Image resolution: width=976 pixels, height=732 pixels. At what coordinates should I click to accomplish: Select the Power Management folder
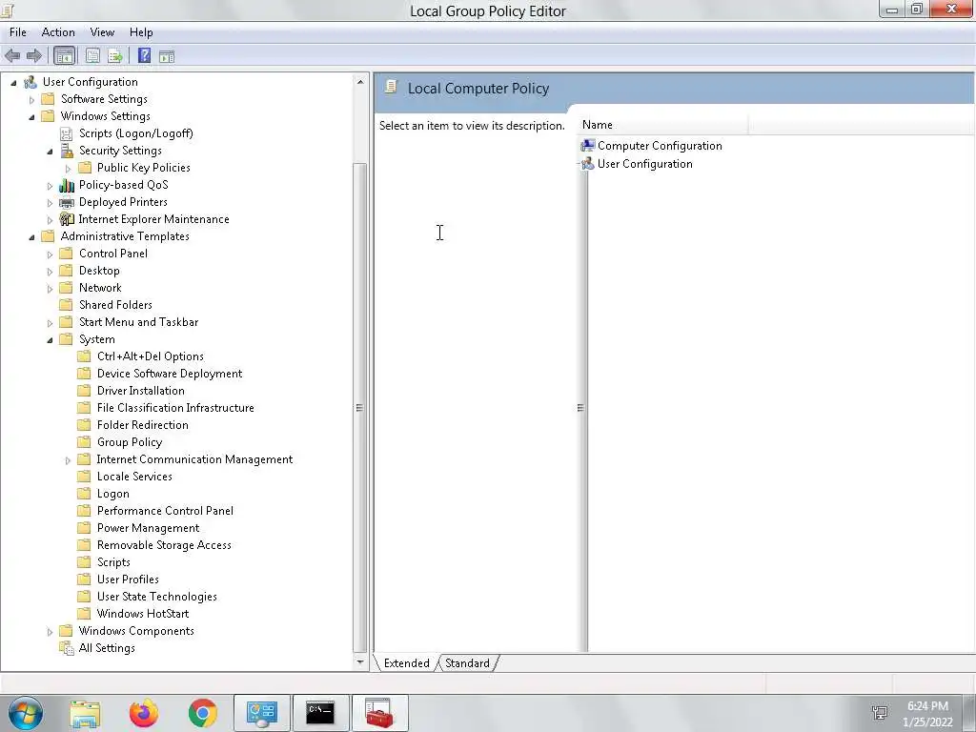pos(148,528)
